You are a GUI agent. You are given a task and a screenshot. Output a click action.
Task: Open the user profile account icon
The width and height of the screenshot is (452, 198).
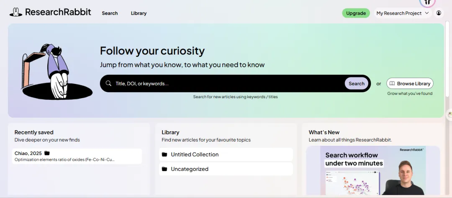pos(439,13)
